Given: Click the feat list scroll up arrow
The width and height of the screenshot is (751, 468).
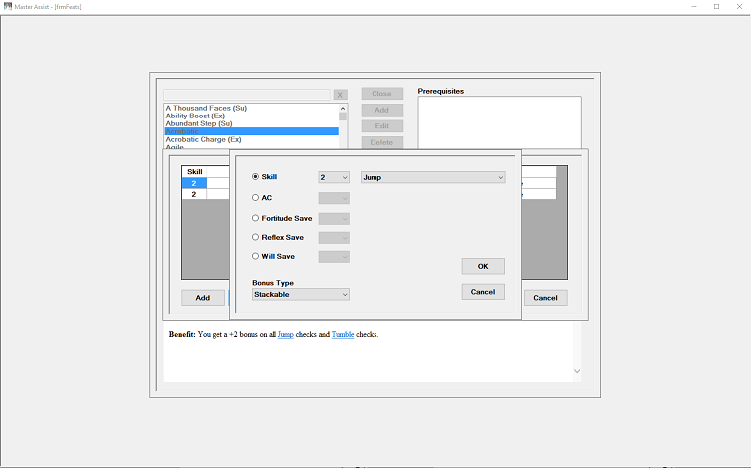Looking at the screenshot, I should [343, 109].
